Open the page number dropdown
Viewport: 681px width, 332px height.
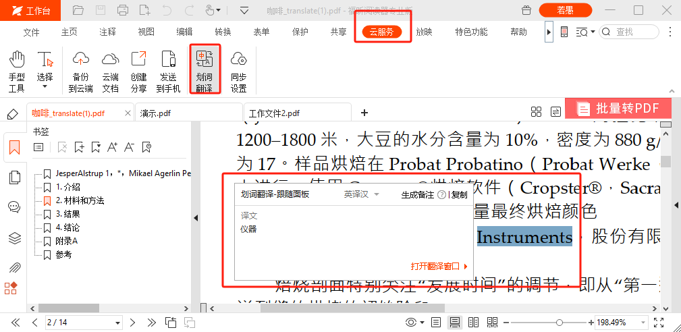pos(117,323)
